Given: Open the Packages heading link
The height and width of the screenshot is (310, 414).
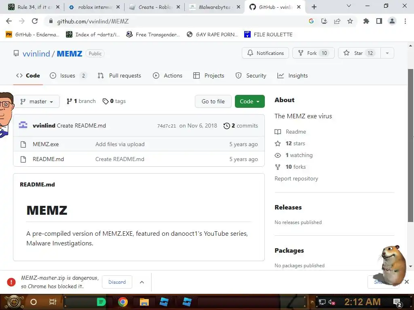Looking at the screenshot, I should coord(289,251).
